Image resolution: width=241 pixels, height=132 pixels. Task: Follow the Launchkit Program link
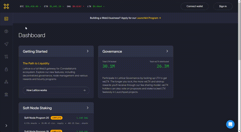click(149, 18)
